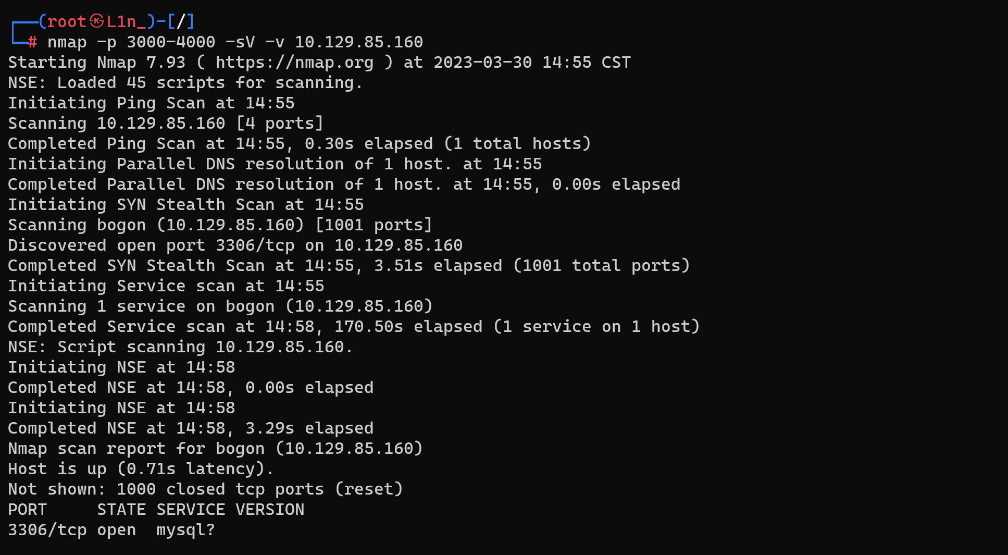The width and height of the screenshot is (1008, 555).
Task: Click the '170.50s elapsed' service scan text
Action: 408,327
